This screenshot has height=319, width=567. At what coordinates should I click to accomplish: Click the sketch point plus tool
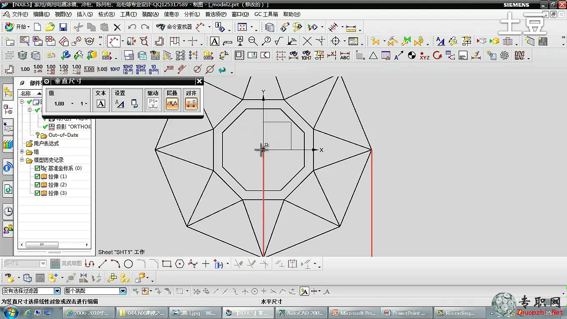pos(206,264)
